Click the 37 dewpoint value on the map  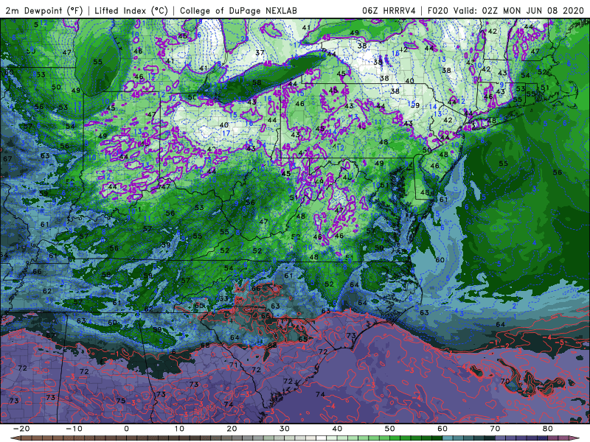260,52
